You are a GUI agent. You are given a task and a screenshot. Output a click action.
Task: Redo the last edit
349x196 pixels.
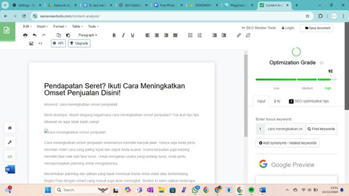(44, 35)
